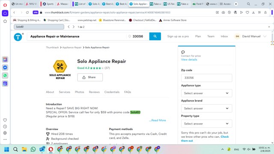Viewport: 274px width, 154px height.
Task: Click the Thumbtack logo
Action: tap(18, 37)
